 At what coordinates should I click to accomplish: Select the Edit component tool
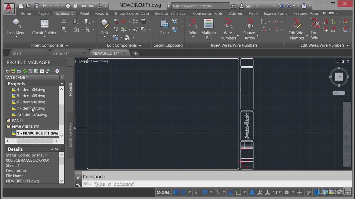[x=105, y=28]
